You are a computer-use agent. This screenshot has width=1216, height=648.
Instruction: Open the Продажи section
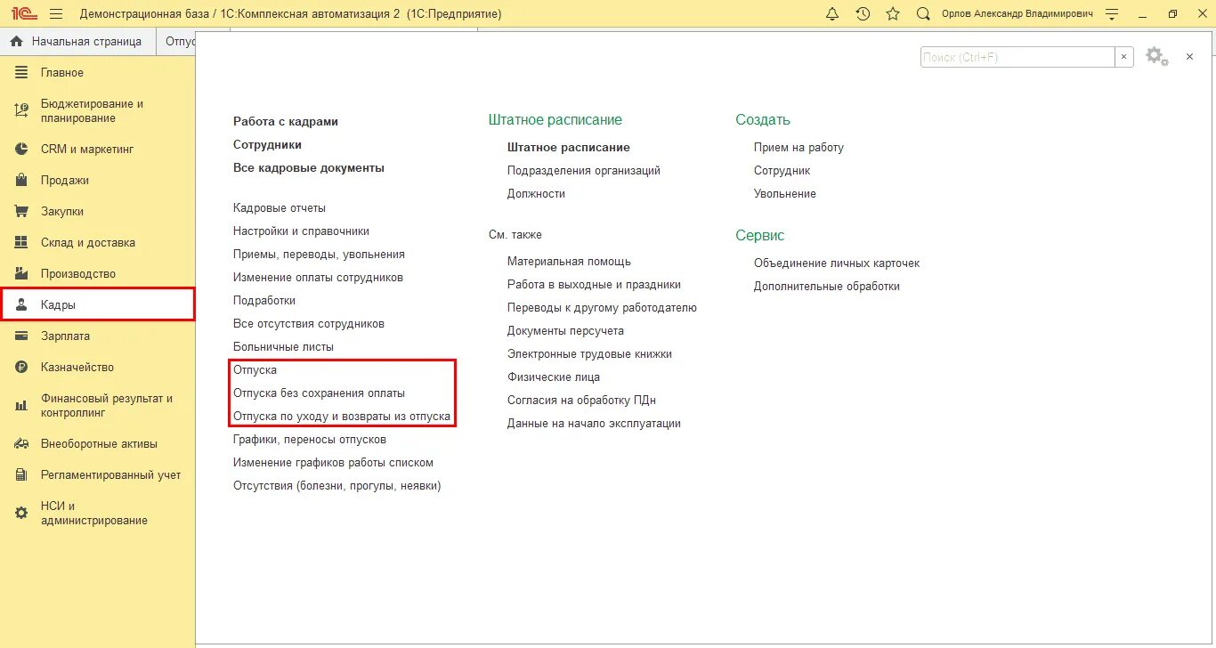click(65, 180)
